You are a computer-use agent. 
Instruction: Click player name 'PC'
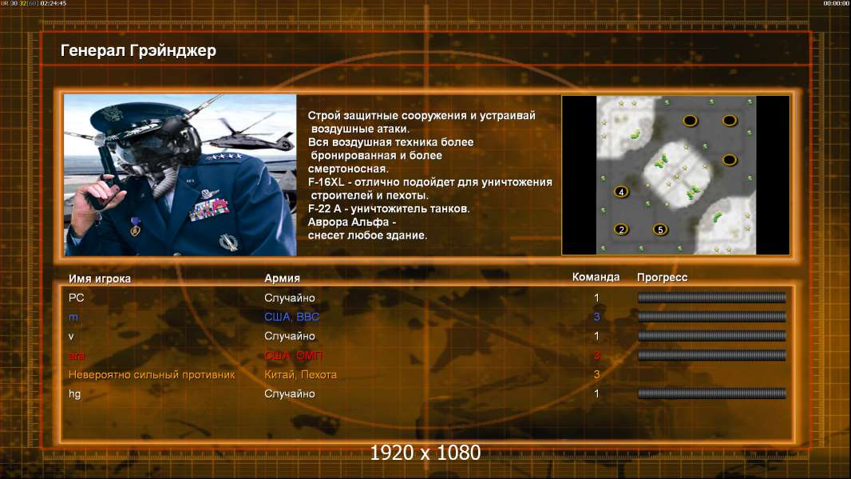76,298
